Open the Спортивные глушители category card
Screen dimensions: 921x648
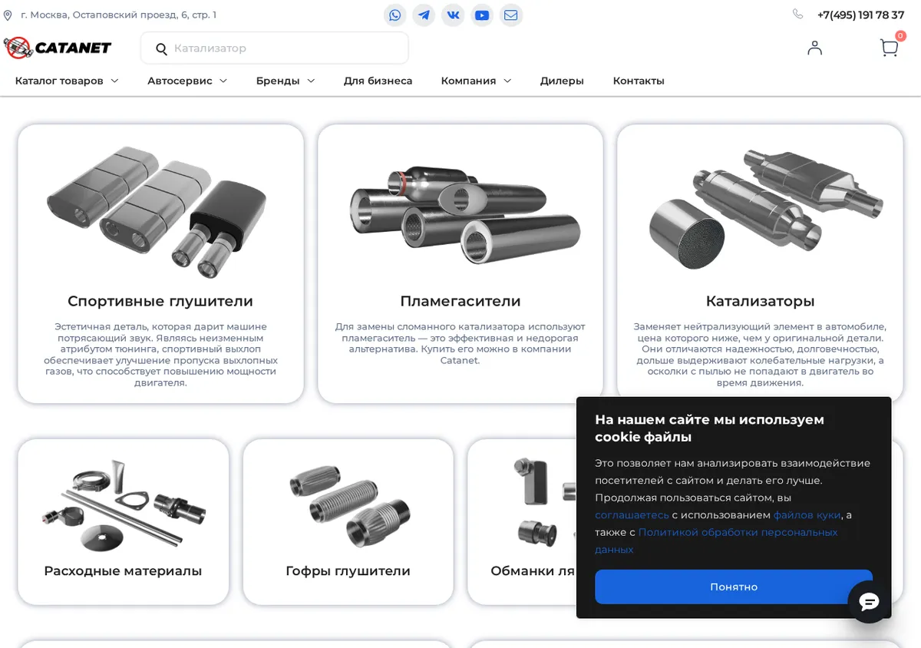(160, 263)
